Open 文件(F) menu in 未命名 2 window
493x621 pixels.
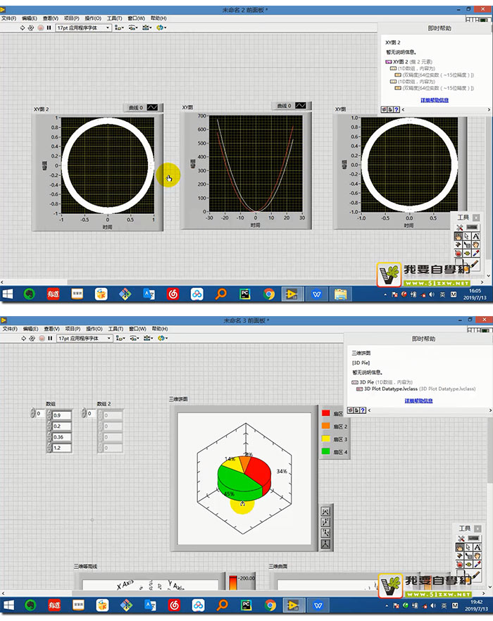pos(8,18)
